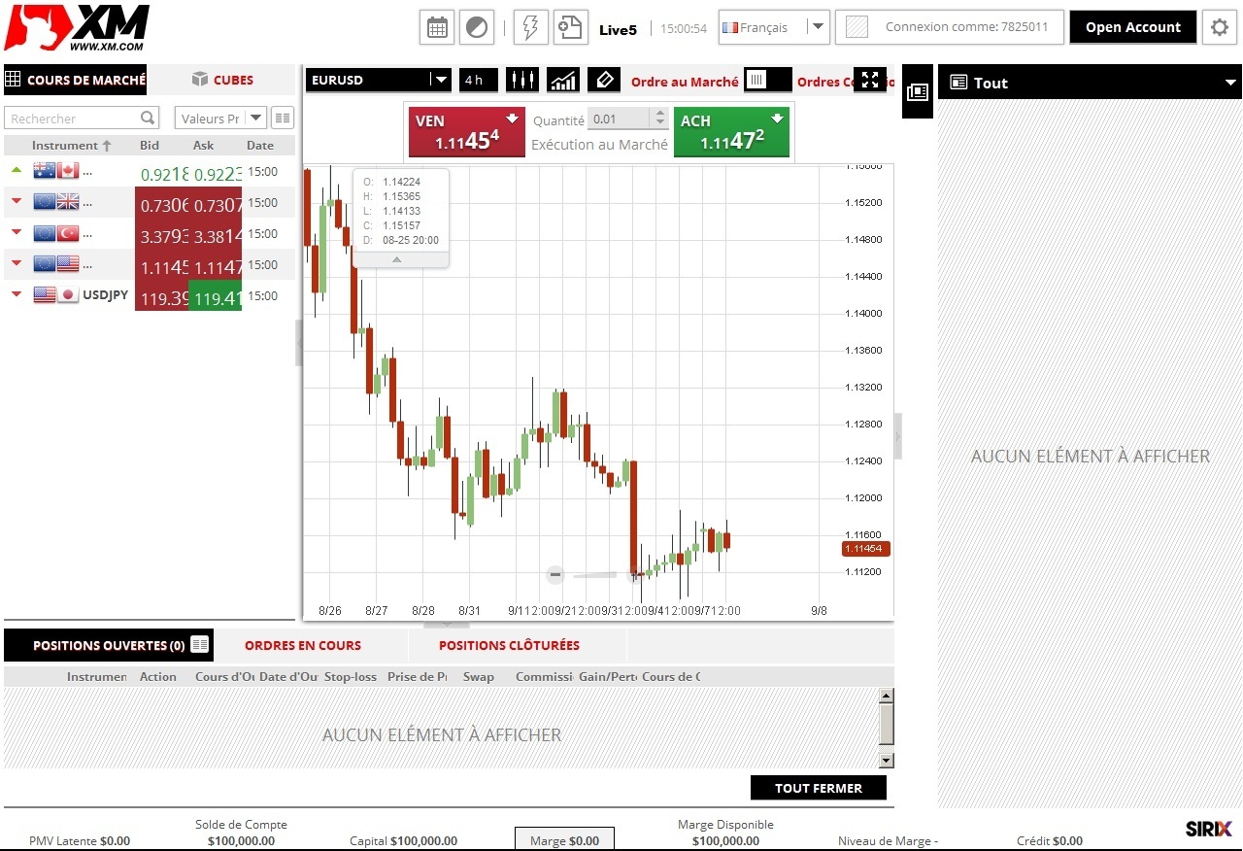Viewport: 1243px width, 851px height.
Task: Open the POSITIONS CLÔTURÉES tab
Action: (x=509, y=645)
